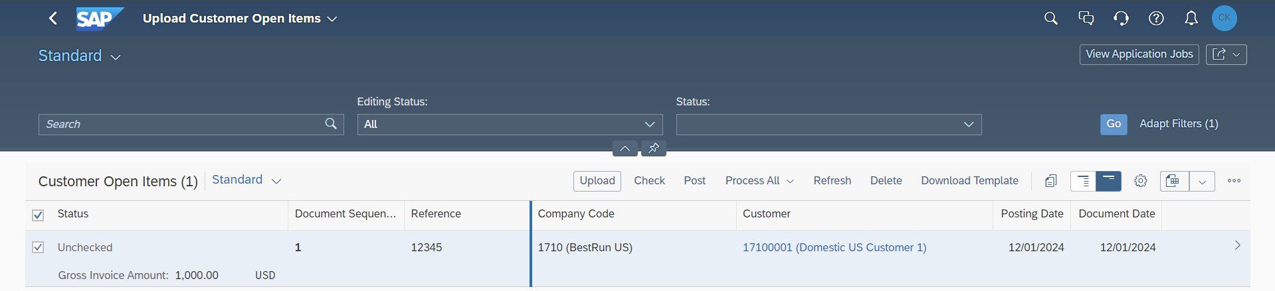
Task: Click the copy documents icon
Action: (x=1050, y=181)
